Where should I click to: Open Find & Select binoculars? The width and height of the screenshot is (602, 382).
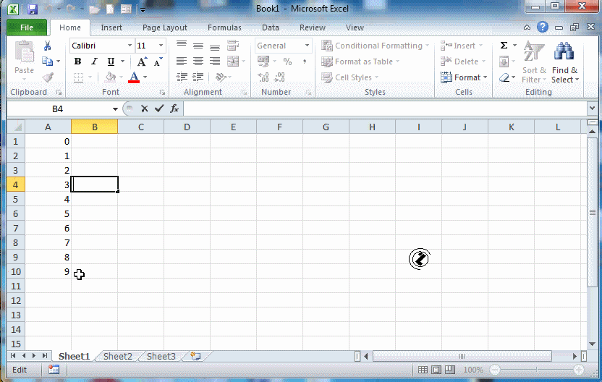[x=564, y=62]
